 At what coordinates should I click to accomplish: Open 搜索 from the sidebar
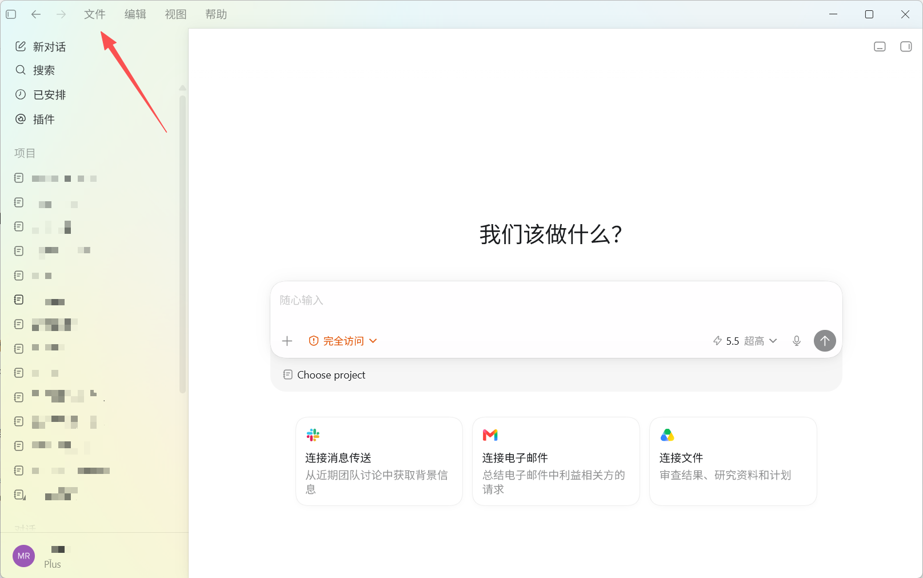tap(35, 70)
